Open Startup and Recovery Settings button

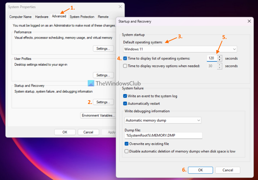(103, 102)
